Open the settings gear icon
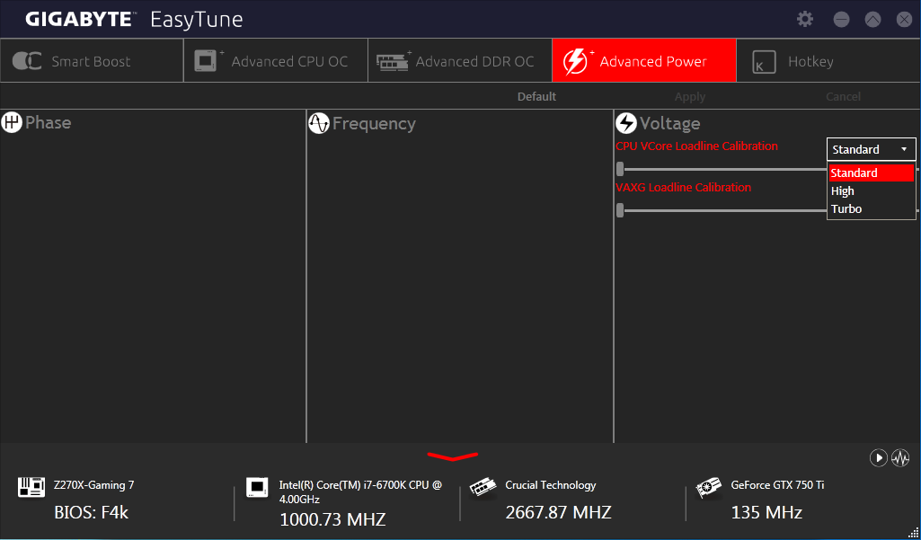921x540 pixels. pyautogui.click(x=805, y=19)
